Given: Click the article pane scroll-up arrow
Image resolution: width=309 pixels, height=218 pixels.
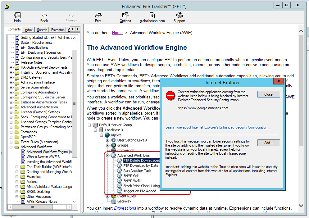Looking at the screenshot, I should 301,31.
